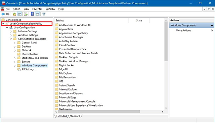Click folder icon beside File Explorer
The height and width of the screenshot is (123, 215).
coord(57,73)
